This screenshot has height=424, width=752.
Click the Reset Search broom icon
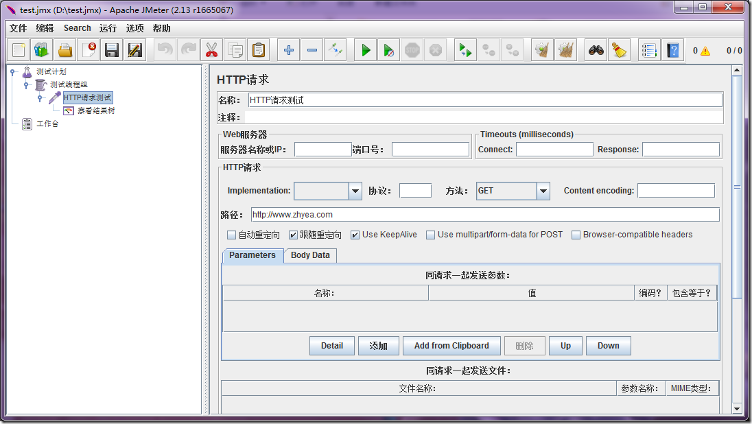(x=619, y=50)
